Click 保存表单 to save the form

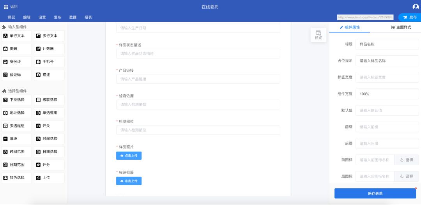(x=375, y=193)
